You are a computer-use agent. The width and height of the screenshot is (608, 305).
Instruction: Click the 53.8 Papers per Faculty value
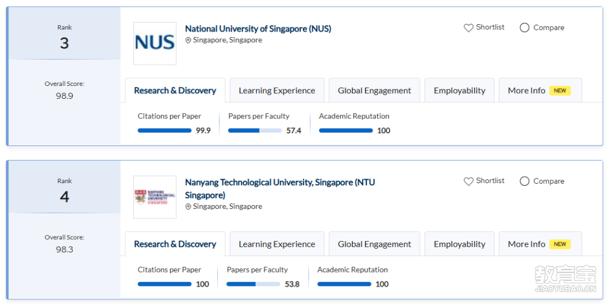click(292, 284)
